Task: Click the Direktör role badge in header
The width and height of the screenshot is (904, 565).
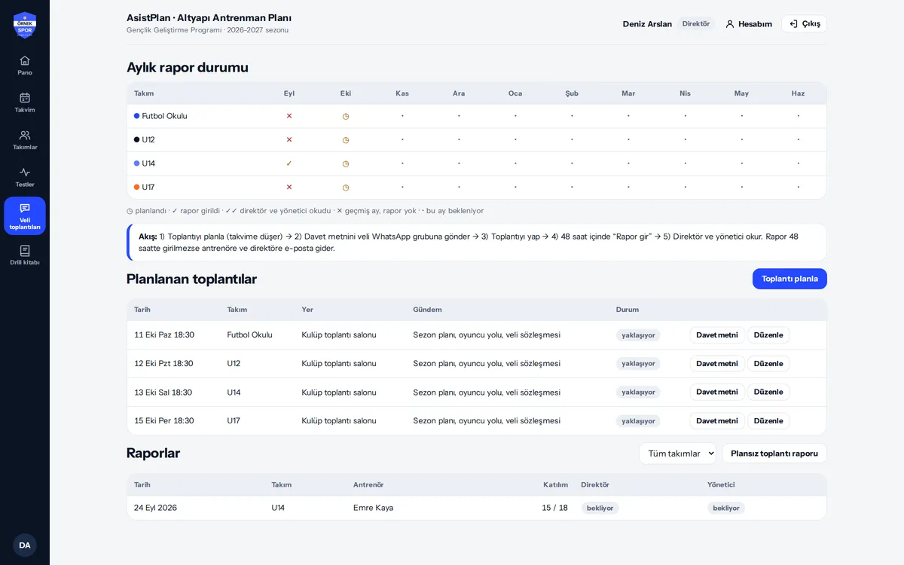Action: [696, 24]
